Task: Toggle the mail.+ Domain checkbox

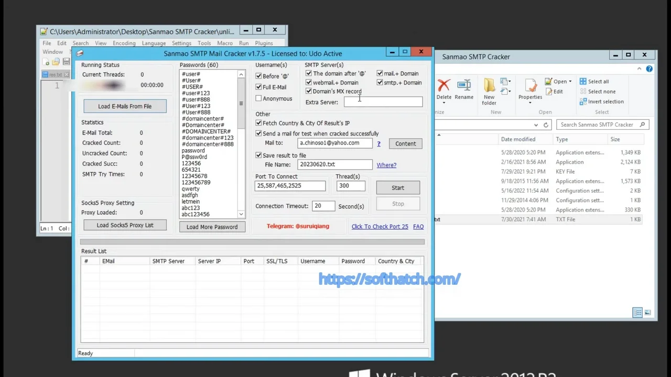Action: [x=380, y=73]
